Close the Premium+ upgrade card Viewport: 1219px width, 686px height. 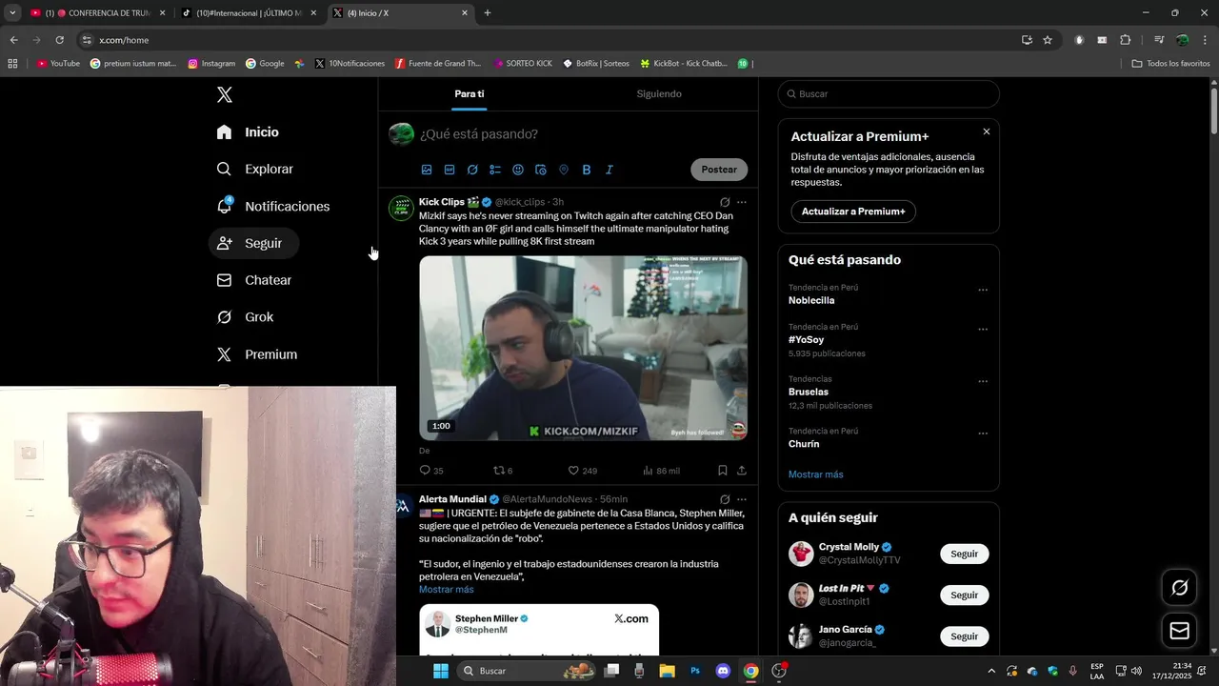point(987,131)
